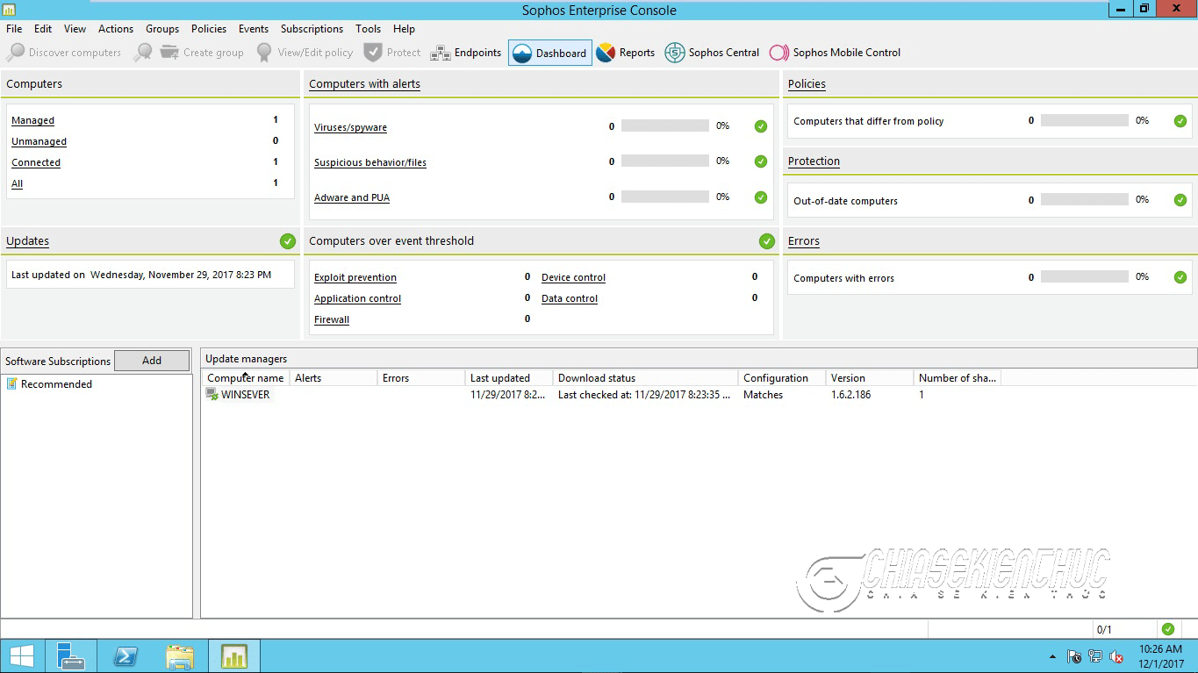Click Computers over event threshold check icon

pos(767,240)
